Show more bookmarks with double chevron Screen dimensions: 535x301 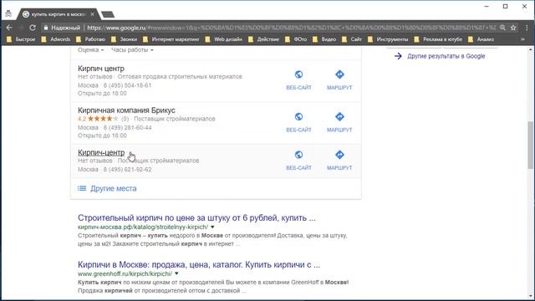tap(522, 39)
